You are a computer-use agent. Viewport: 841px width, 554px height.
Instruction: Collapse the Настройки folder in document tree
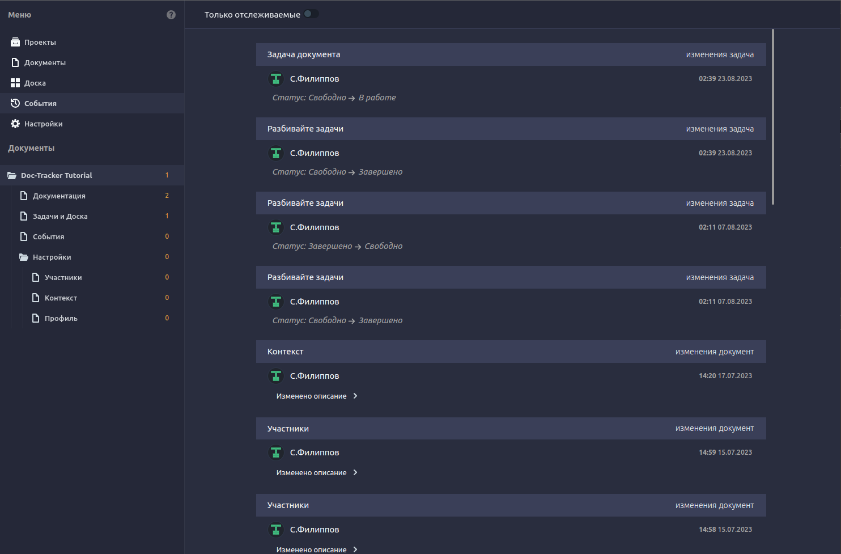pyautogui.click(x=24, y=257)
